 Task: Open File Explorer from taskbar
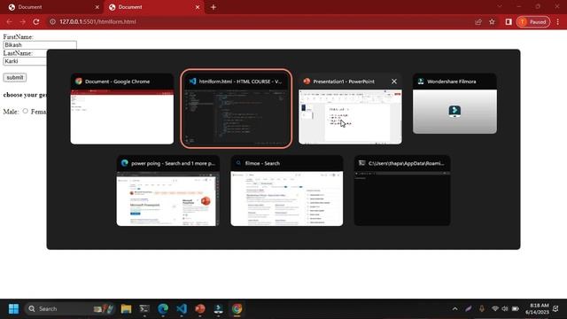coord(126,308)
